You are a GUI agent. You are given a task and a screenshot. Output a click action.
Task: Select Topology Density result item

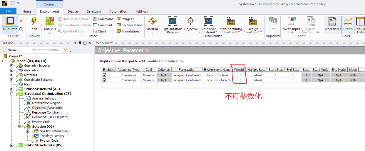click(x=52, y=136)
